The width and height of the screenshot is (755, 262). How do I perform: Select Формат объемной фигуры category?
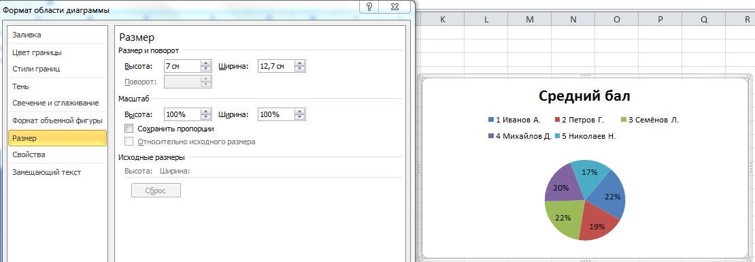57,120
